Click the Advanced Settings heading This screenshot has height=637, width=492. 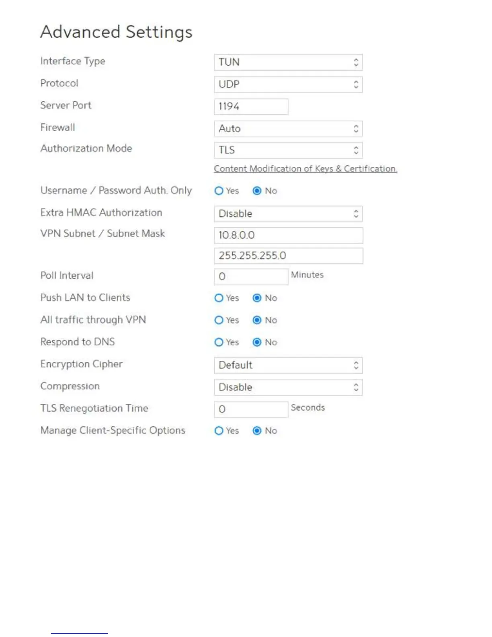coord(117,32)
